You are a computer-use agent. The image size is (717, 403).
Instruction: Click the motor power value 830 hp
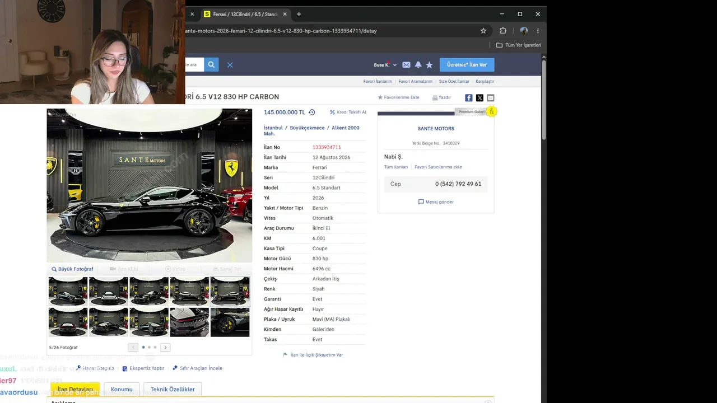(x=320, y=259)
